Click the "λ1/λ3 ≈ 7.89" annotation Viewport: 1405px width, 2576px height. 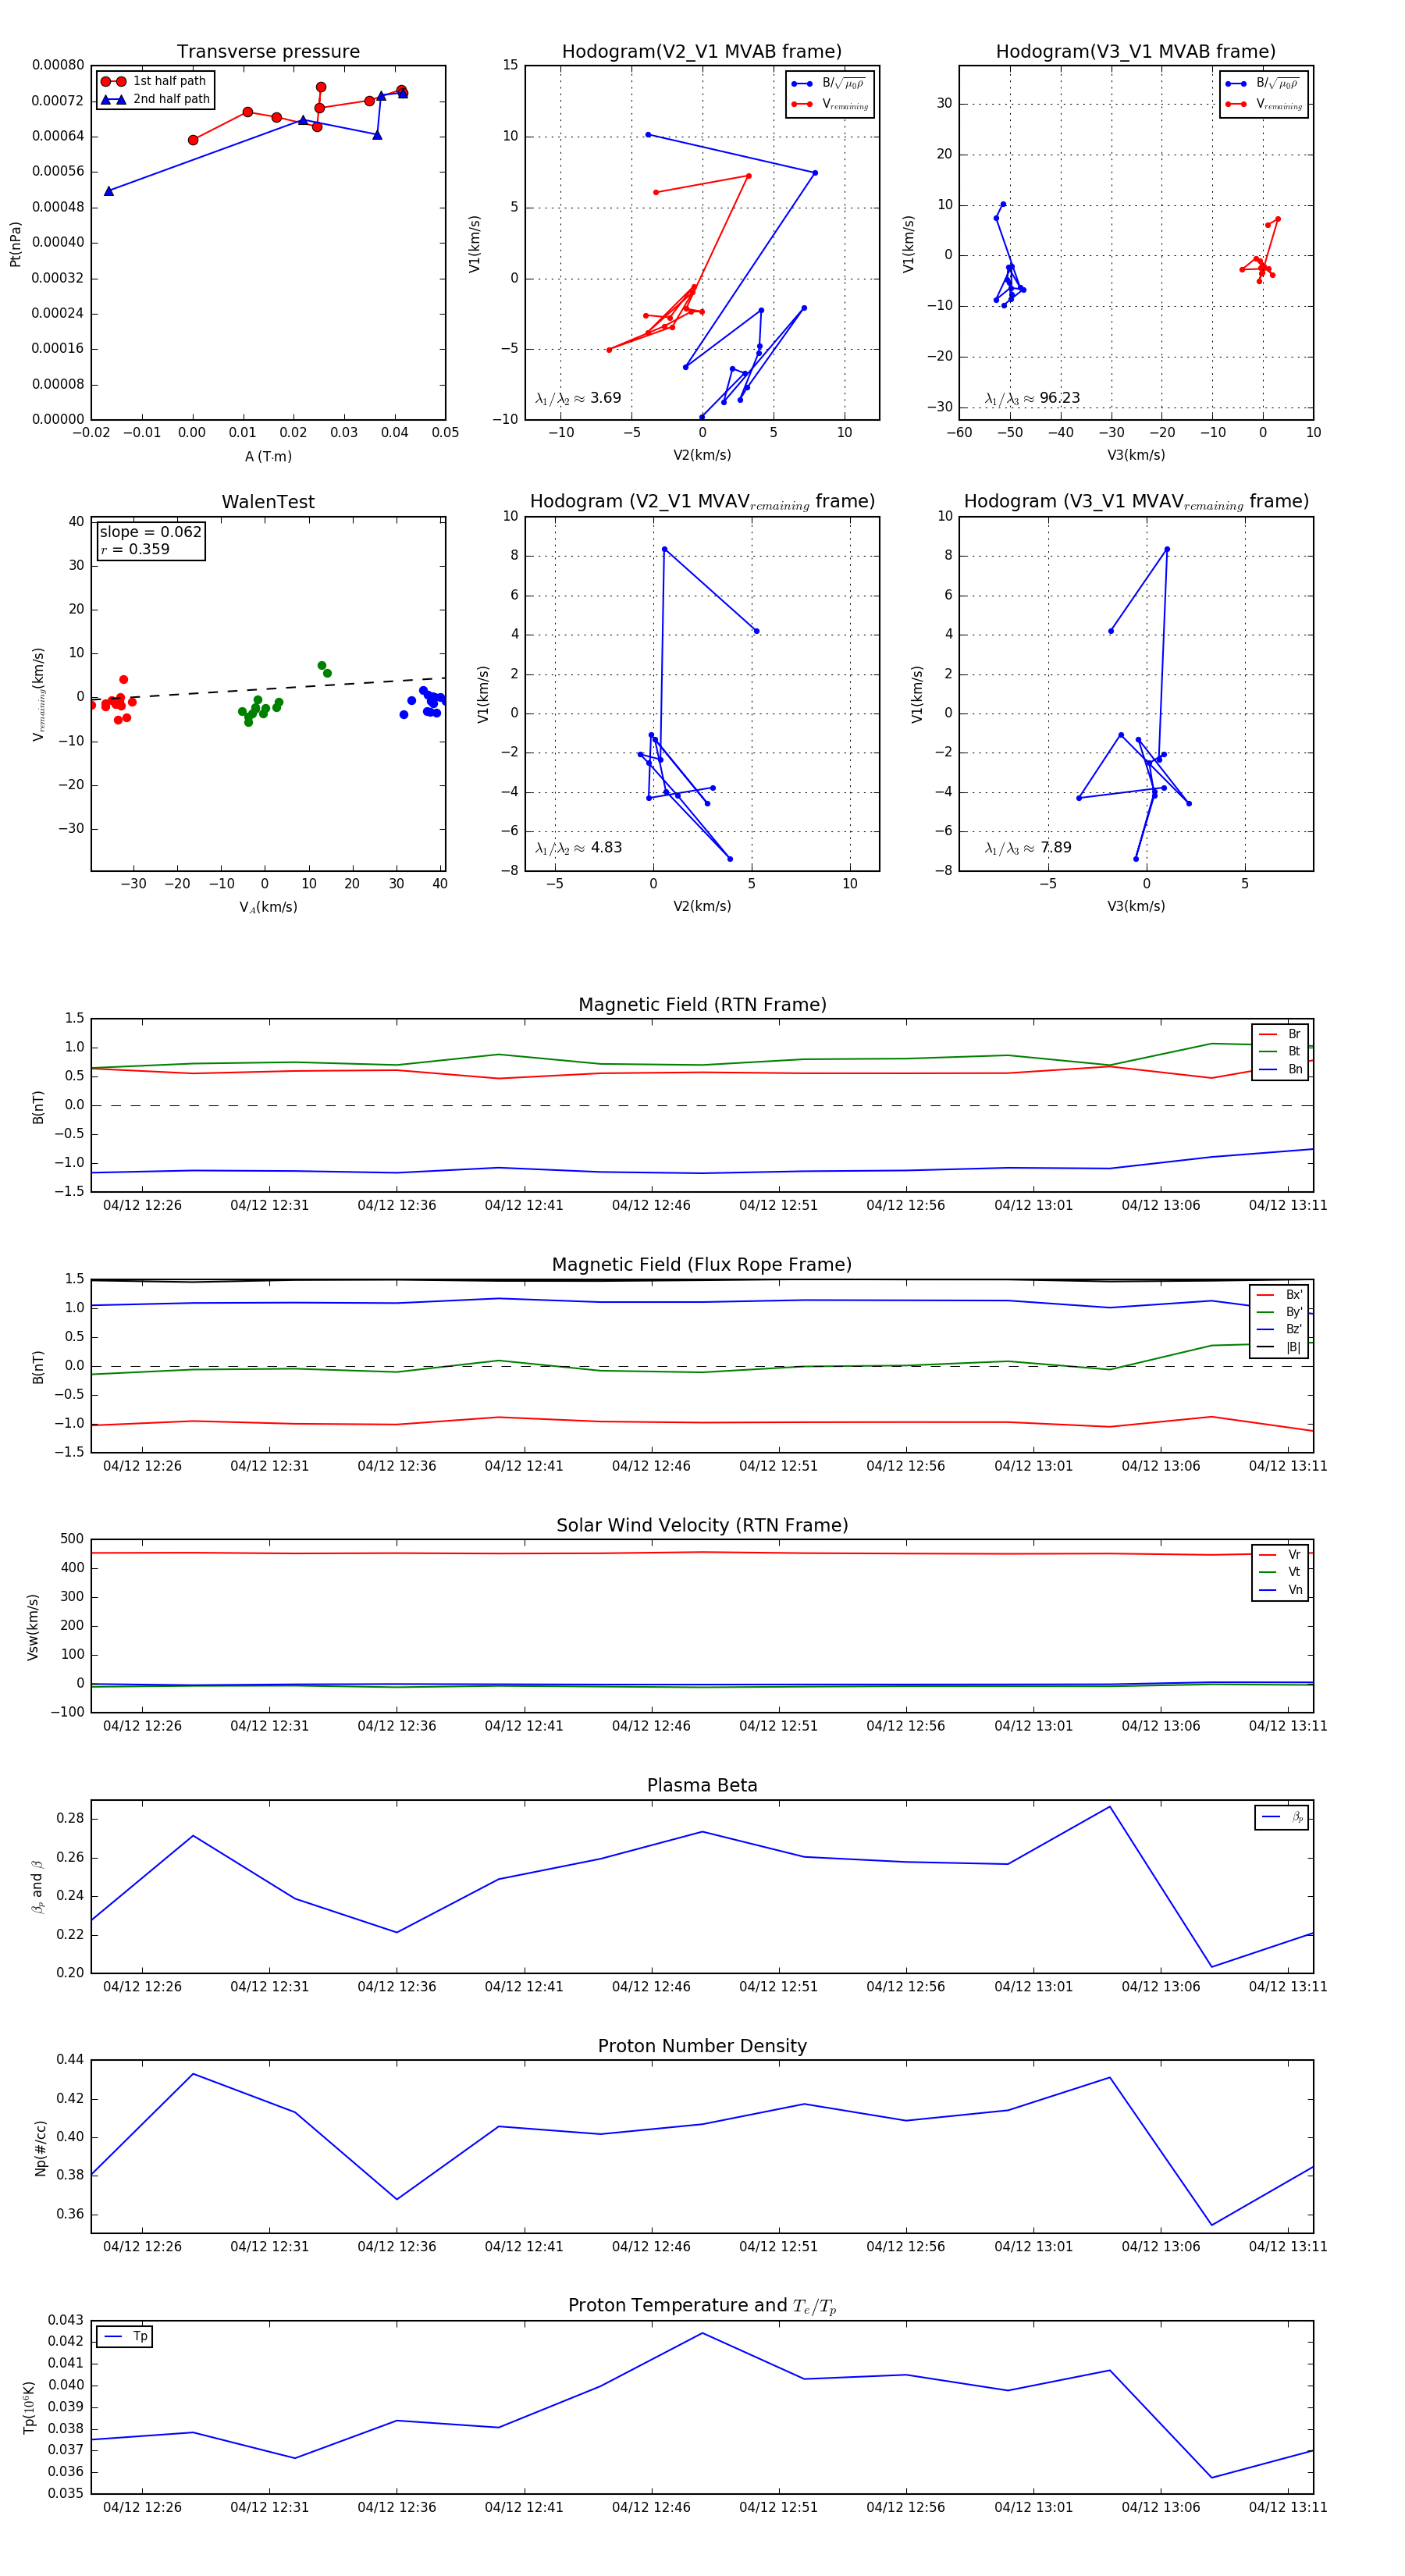click(x=1028, y=848)
